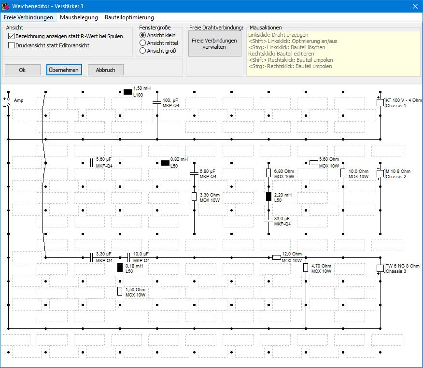Click the Amp plus input terminal
The height and width of the screenshot is (368, 423).
pyautogui.click(x=8, y=99)
